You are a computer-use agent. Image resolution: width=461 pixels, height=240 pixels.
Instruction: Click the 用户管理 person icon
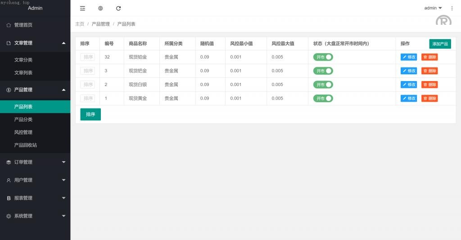[9, 180]
